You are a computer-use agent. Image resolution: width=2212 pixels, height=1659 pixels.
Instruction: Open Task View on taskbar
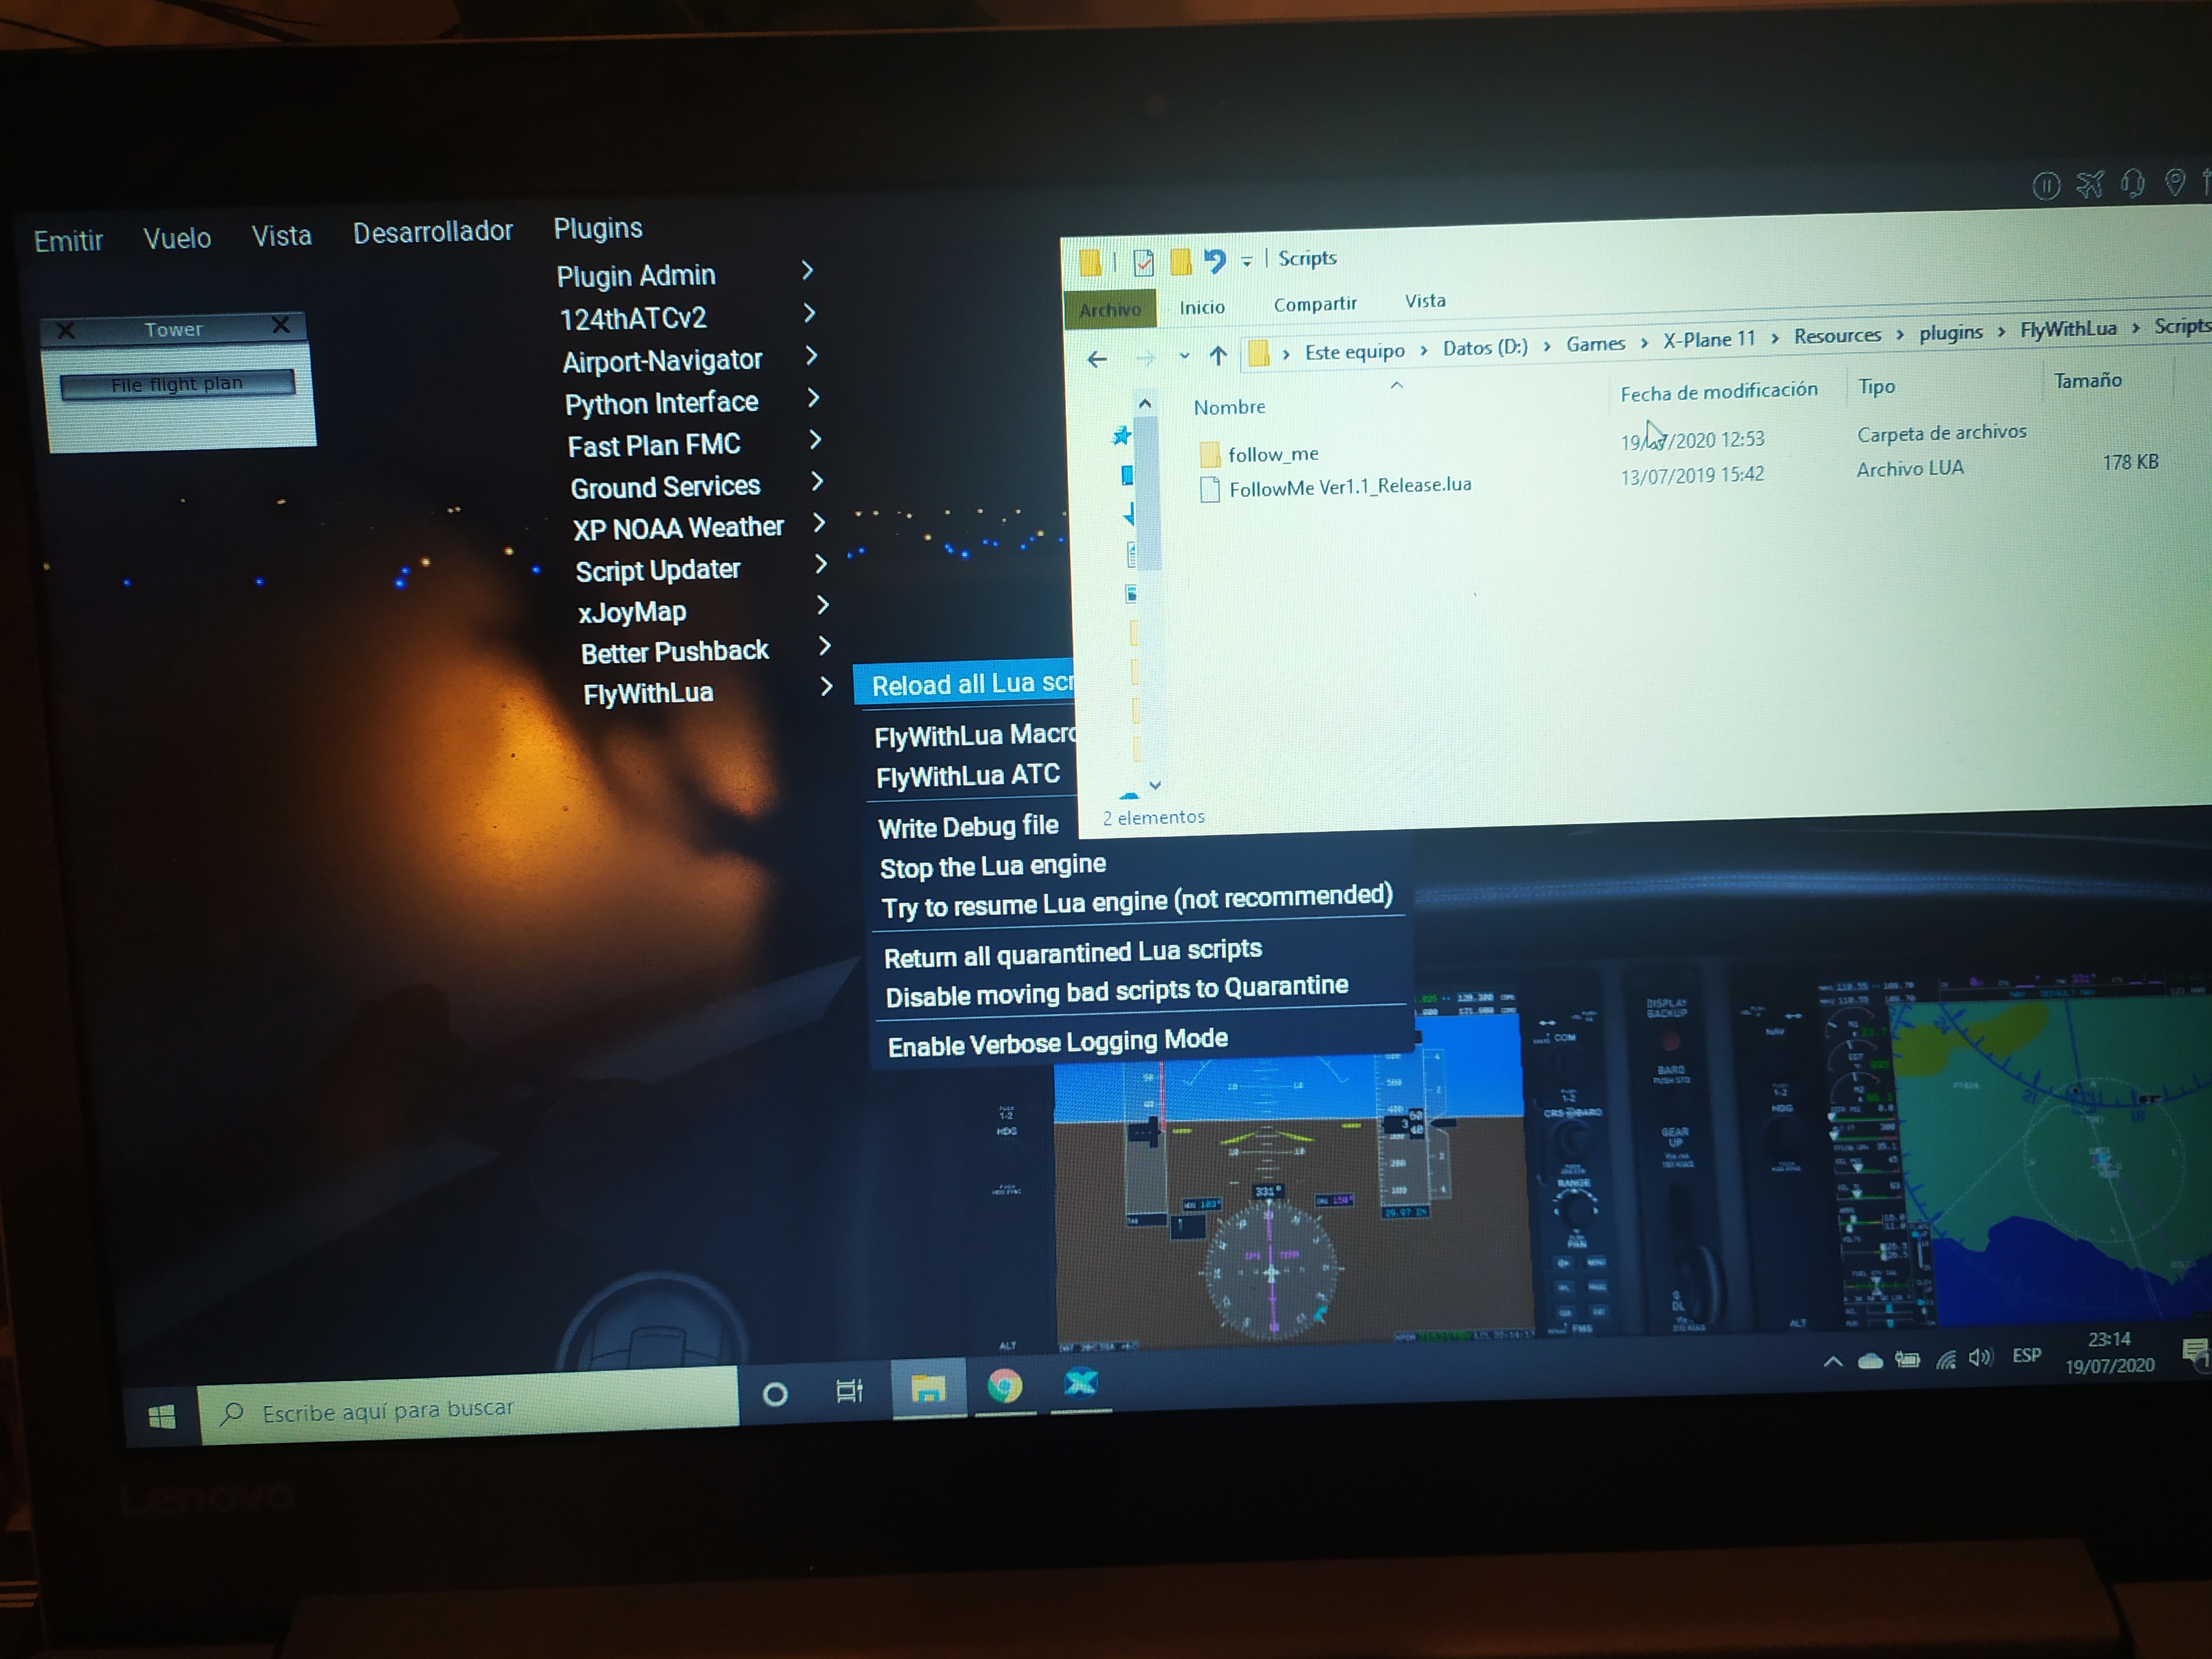click(849, 1390)
